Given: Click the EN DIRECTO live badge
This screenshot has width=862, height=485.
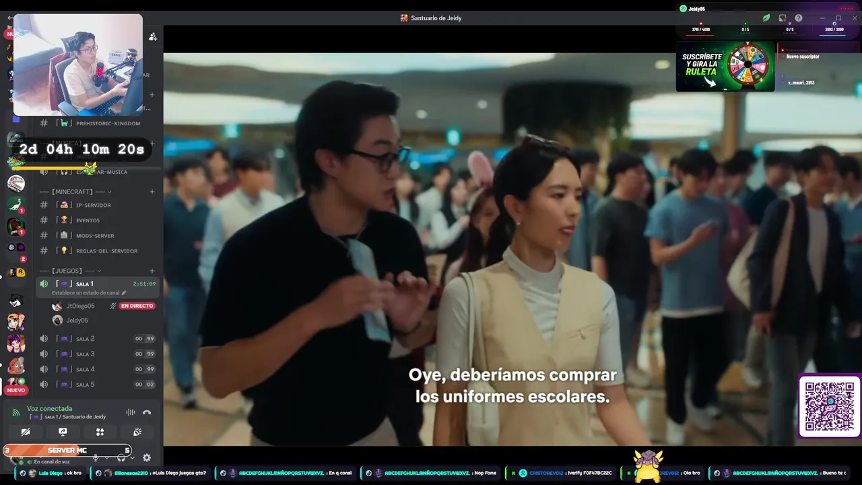Looking at the screenshot, I should click(137, 306).
